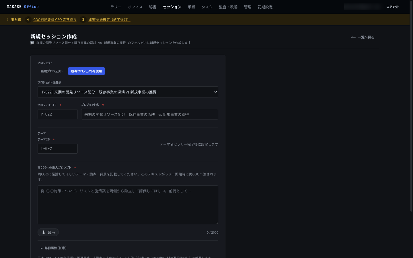Open the オフィス nav item
This screenshot has height=258, width=413.
tap(135, 7)
